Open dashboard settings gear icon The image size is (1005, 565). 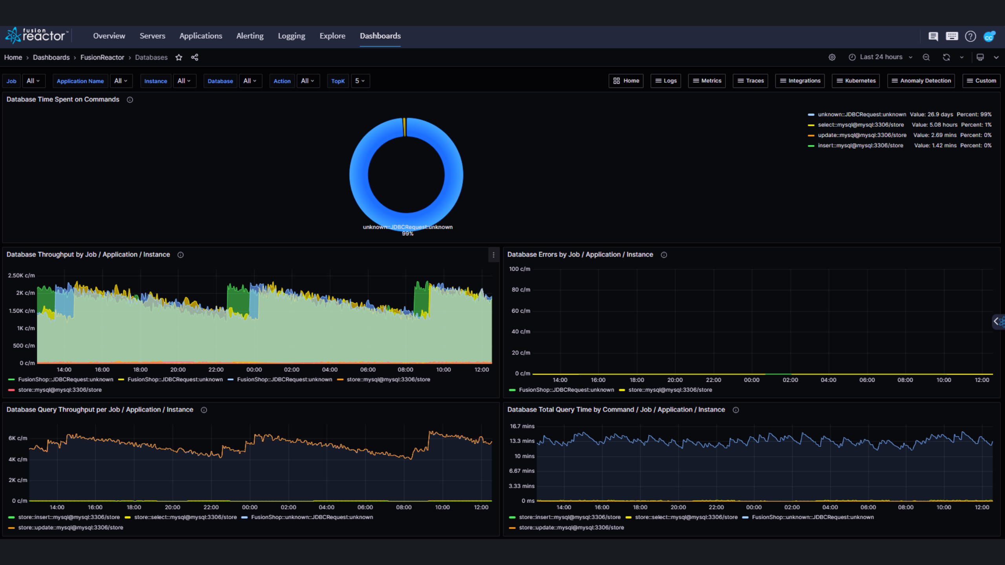click(832, 57)
